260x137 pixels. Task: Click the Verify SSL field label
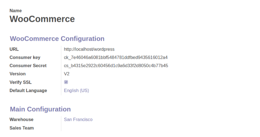click(x=21, y=82)
